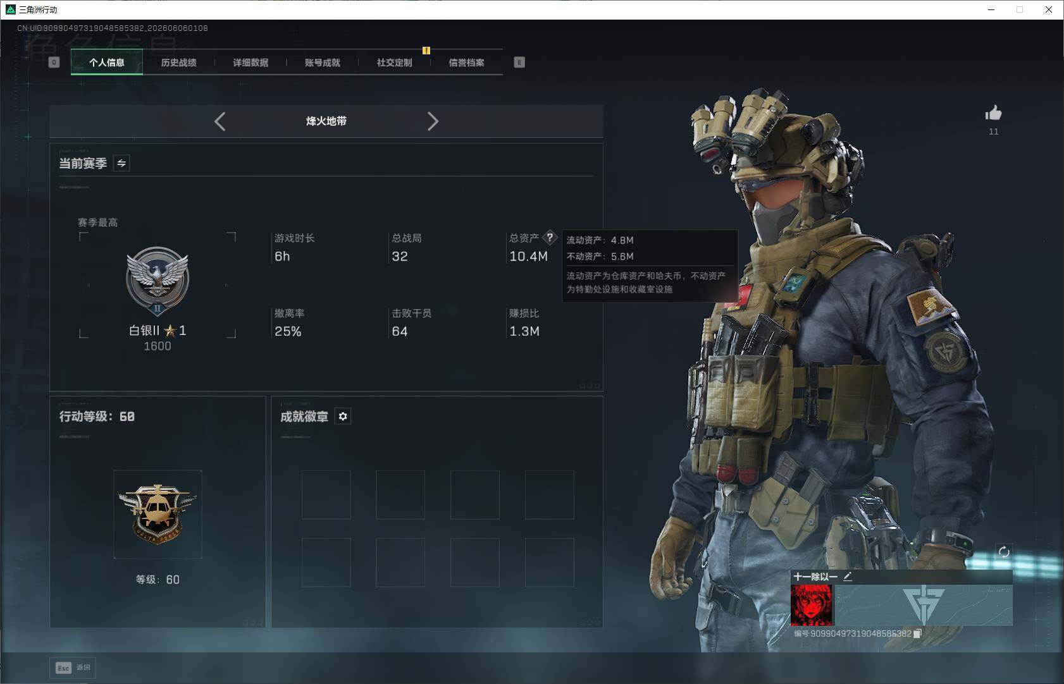The height and width of the screenshot is (684, 1064).
Task: Minimize the 三角洲行动 window
Action: (991, 9)
